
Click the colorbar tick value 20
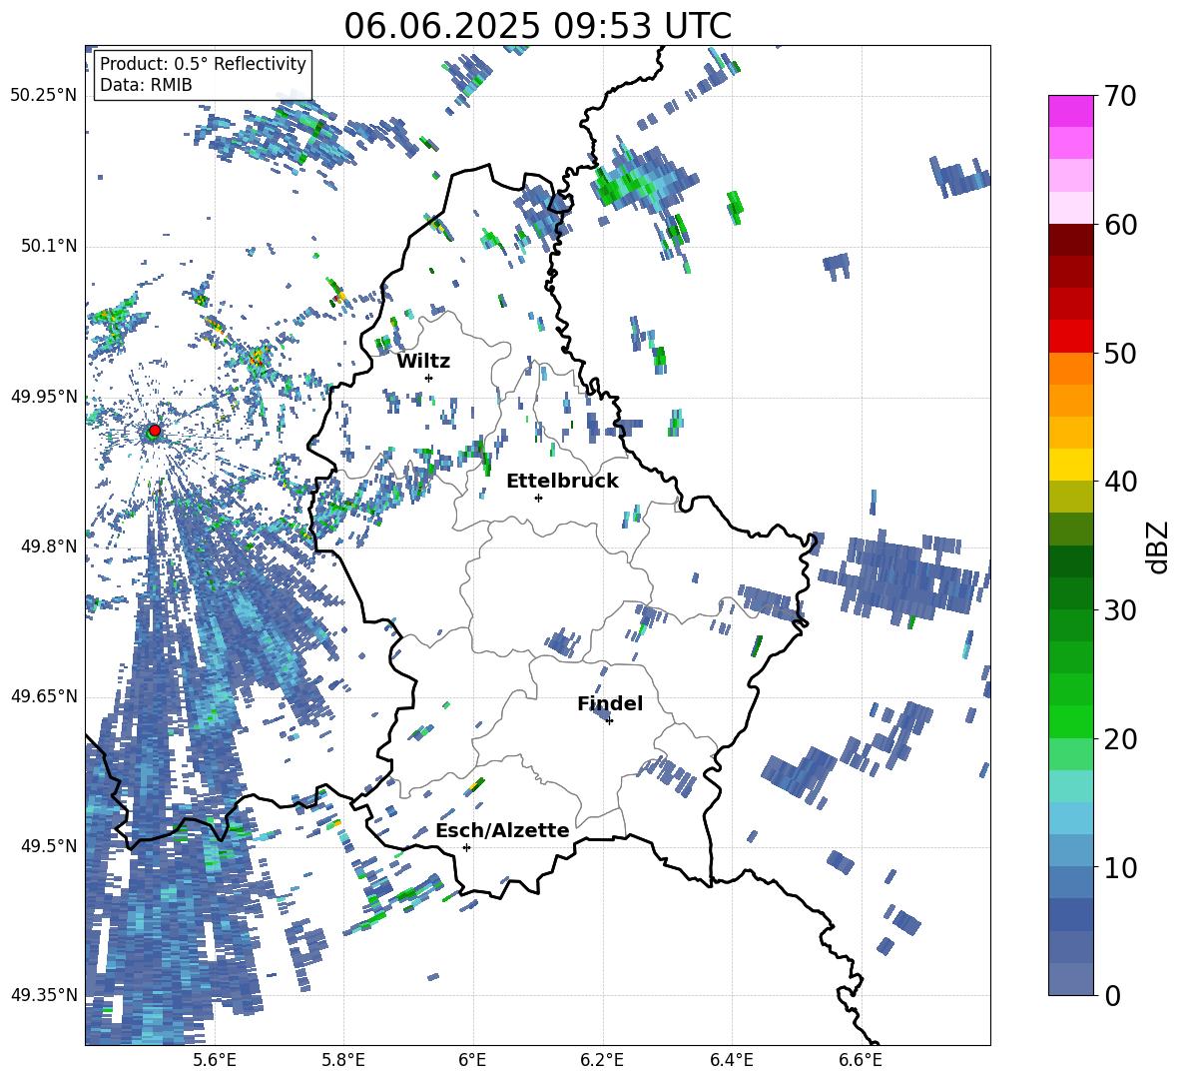[x=1119, y=739]
